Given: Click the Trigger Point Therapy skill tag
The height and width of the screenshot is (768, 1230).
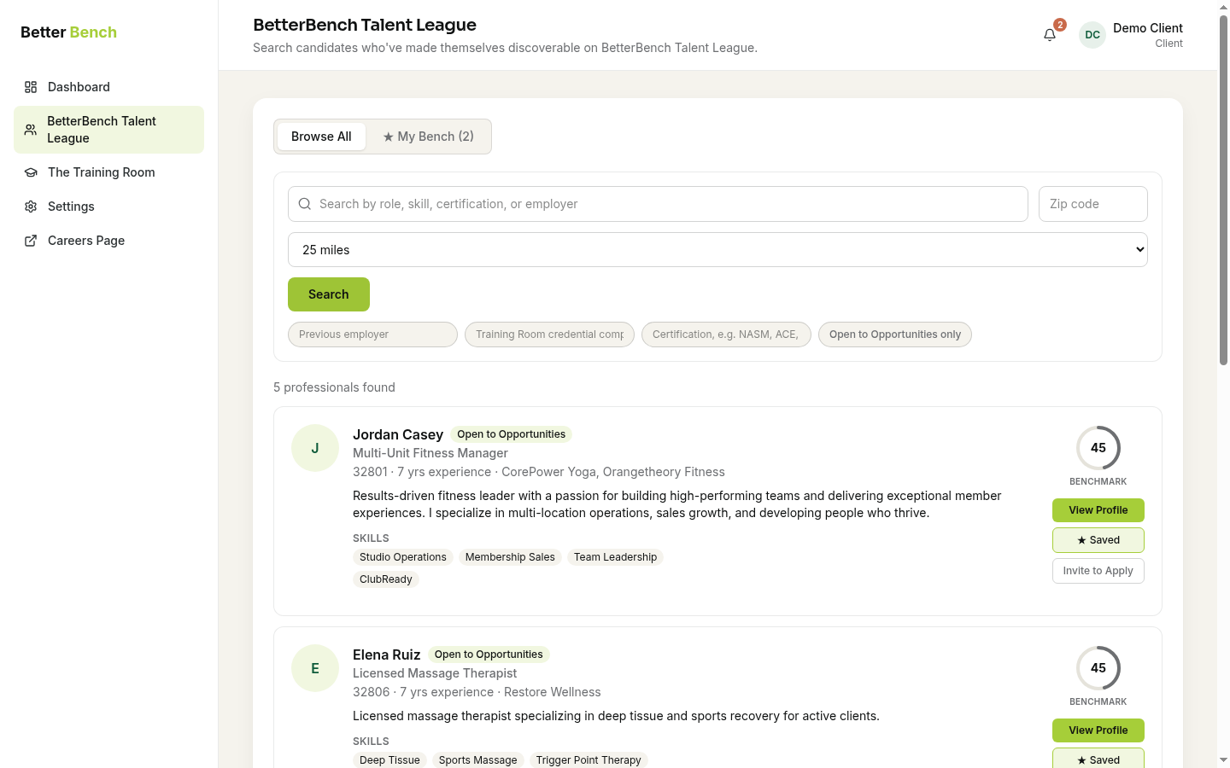Looking at the screenshot, I should 589,760.
